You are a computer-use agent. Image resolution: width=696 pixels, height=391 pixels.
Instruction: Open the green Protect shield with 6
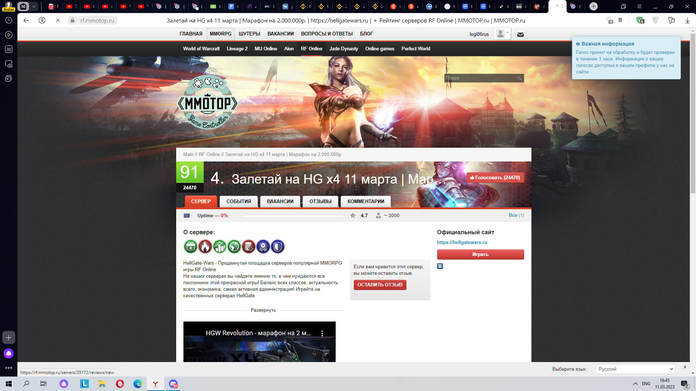coord(640,21)
